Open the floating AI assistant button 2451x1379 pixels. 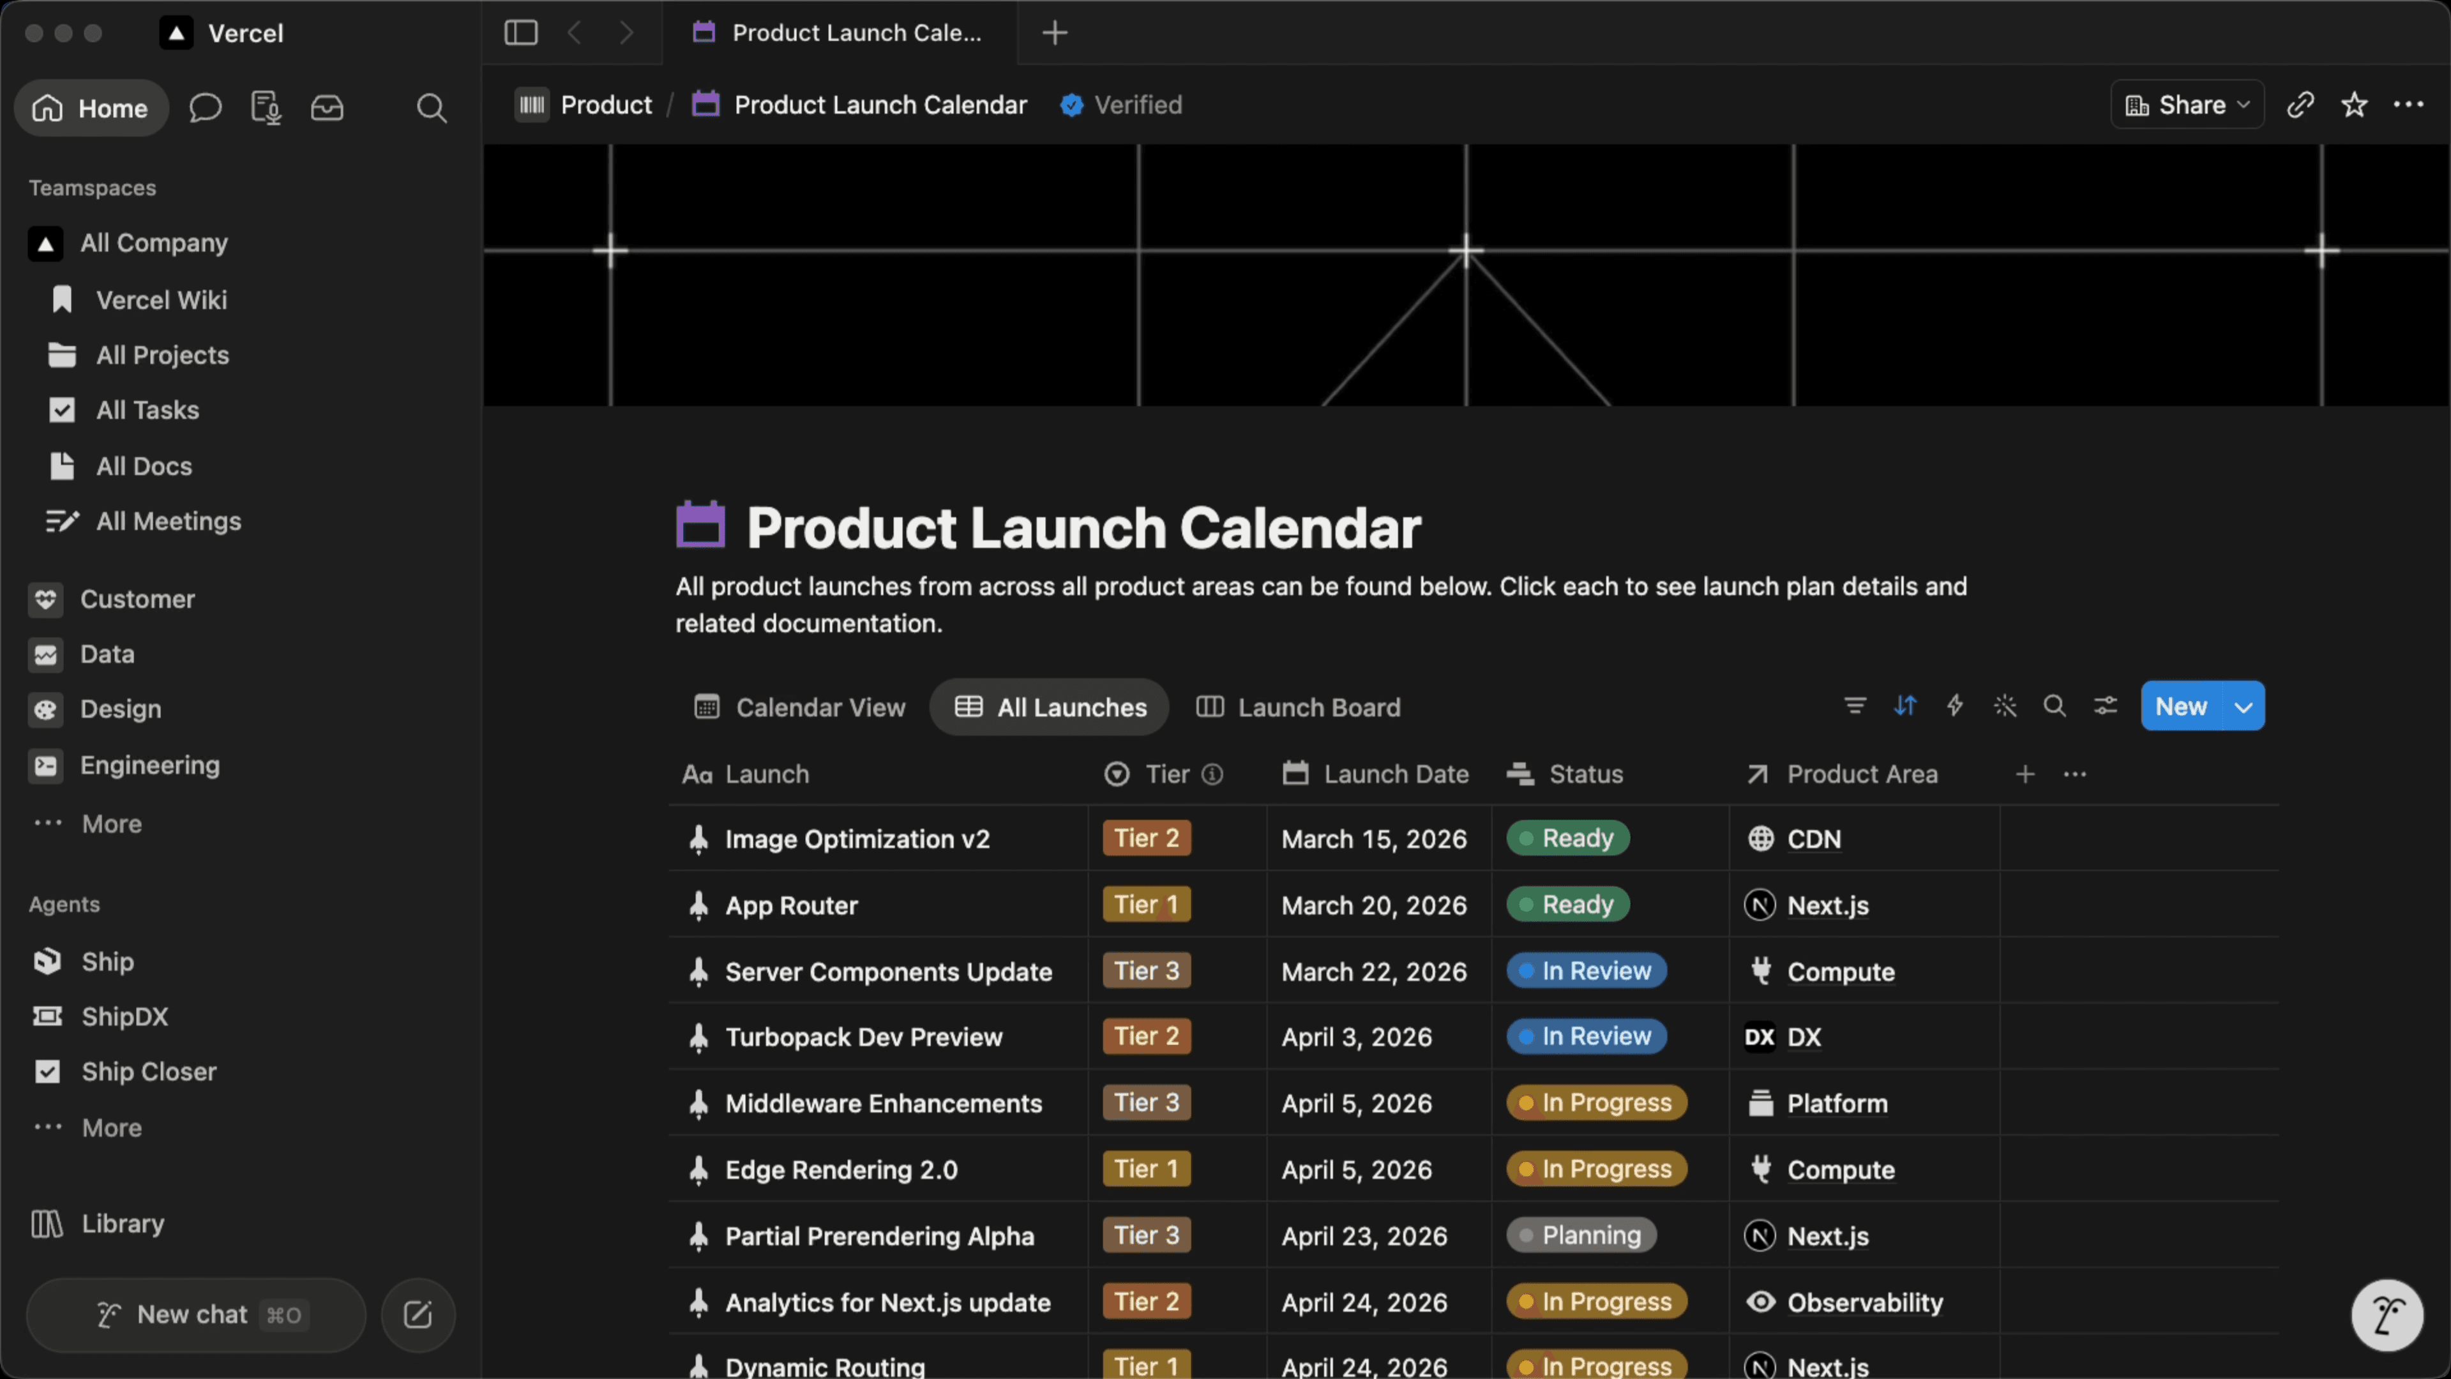coord(2387,1315)
